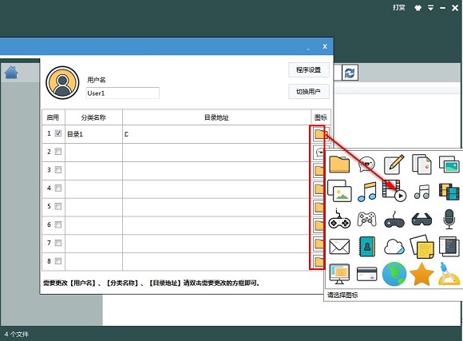Click the row 1 folder icon button
This screenshot has height=341, width=463.
click(x=320, y=134)
